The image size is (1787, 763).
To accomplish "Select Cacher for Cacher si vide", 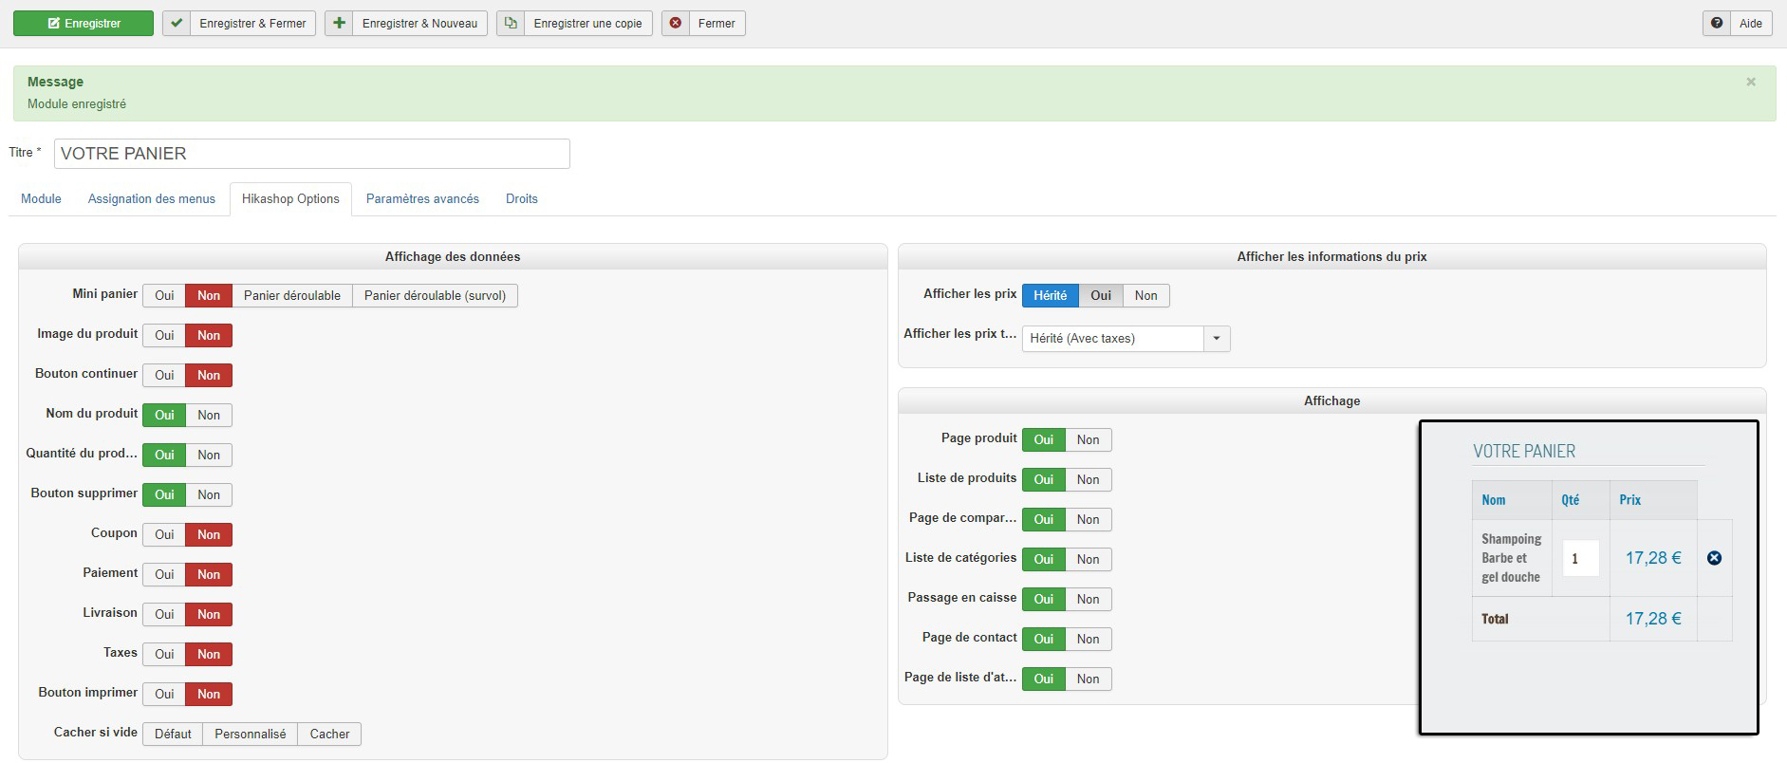I will [x=329, y=735].
